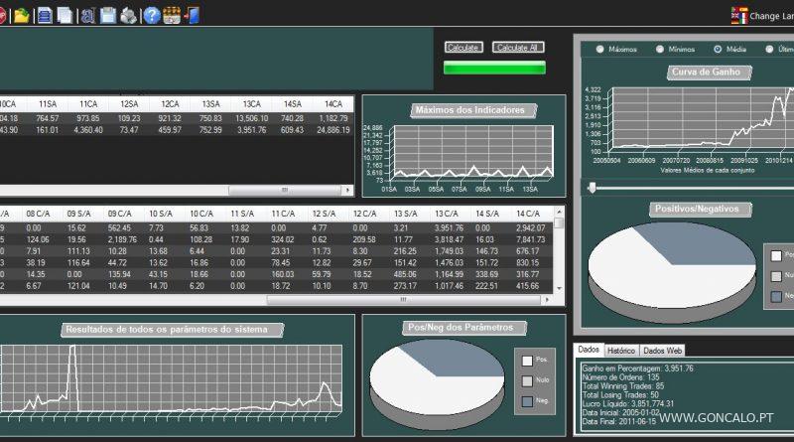
Task: Select the Máximos radio button
Action: (x=599, y=49)
